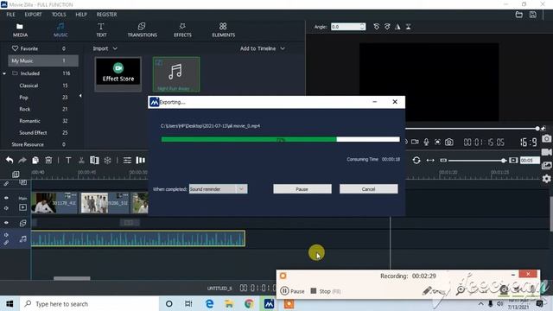Open the Import dropdown
Screen dimensions: 553x311
point(105,48)
